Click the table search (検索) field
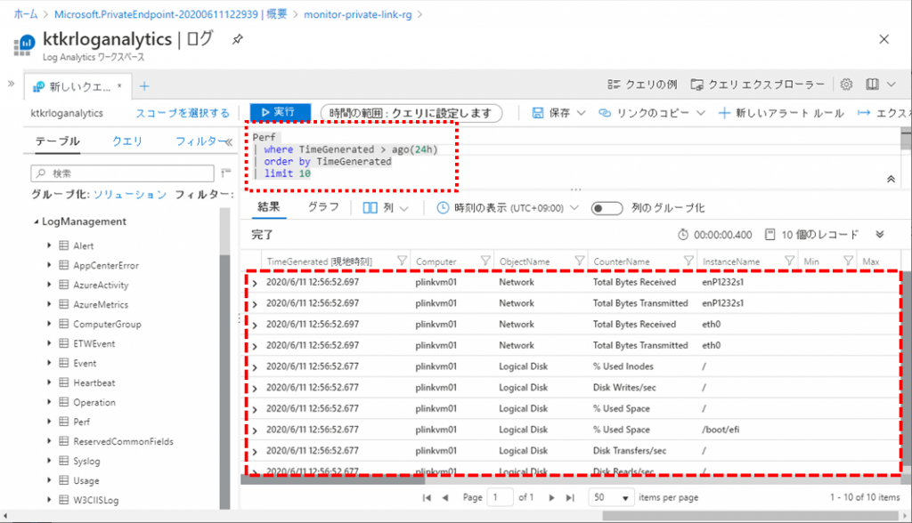The height and width of the screenshot is (523, 912). click(122, 173)
